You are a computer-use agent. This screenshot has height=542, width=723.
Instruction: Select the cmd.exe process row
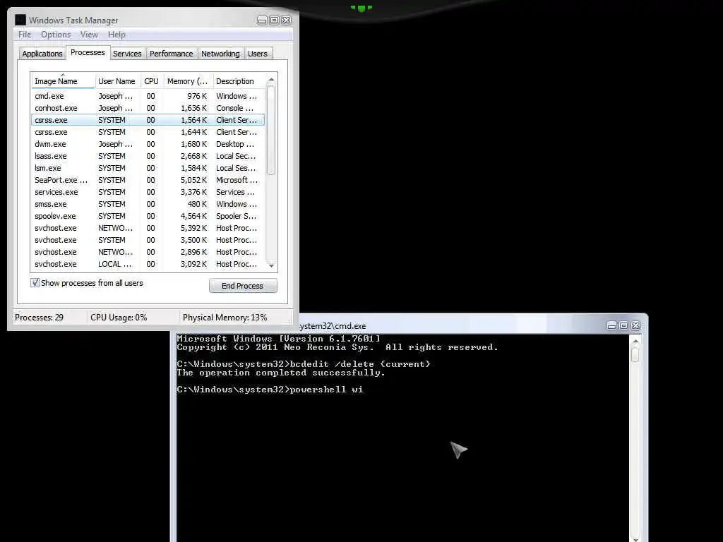coord(148,96)
